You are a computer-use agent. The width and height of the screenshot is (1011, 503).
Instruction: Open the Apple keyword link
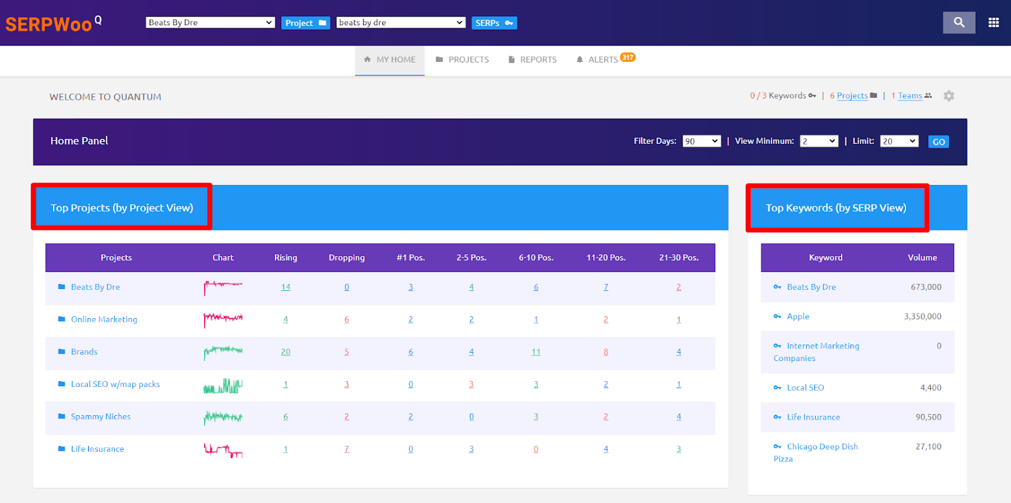798,317
